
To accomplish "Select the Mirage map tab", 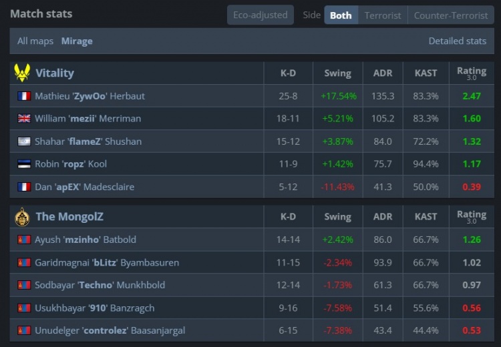I will pos(77,41).
